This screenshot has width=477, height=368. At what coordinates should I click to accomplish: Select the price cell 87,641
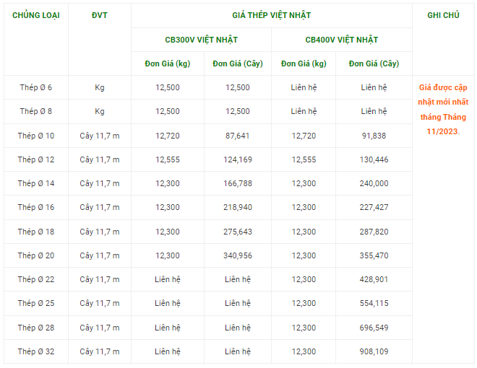coord(238,136)
